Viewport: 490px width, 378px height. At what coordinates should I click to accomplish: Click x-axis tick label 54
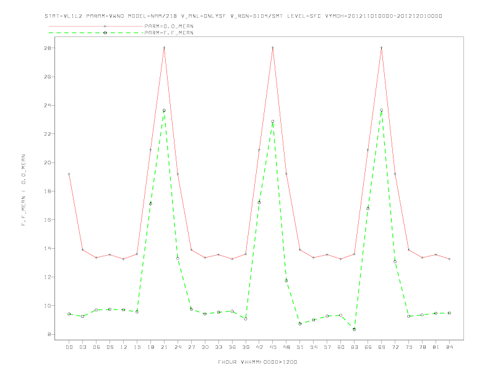click(x=314, y=347)
